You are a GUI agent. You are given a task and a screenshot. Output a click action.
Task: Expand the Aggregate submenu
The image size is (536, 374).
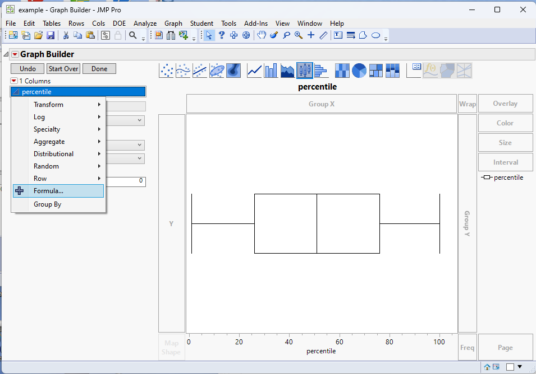pyautogui.click(x=58, y=142)
